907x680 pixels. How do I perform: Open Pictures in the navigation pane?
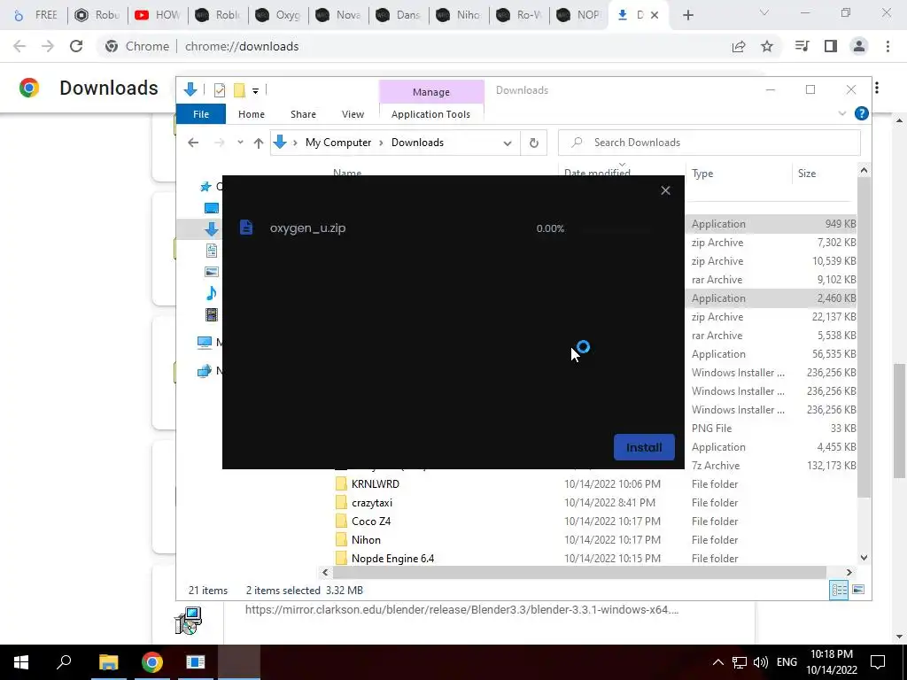coord(212,272)
